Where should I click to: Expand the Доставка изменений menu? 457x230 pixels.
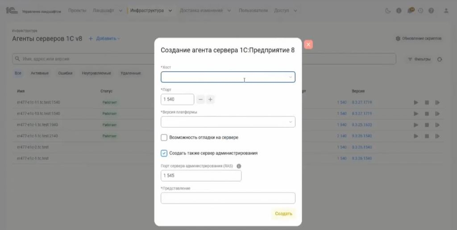[x=205, y=11]
